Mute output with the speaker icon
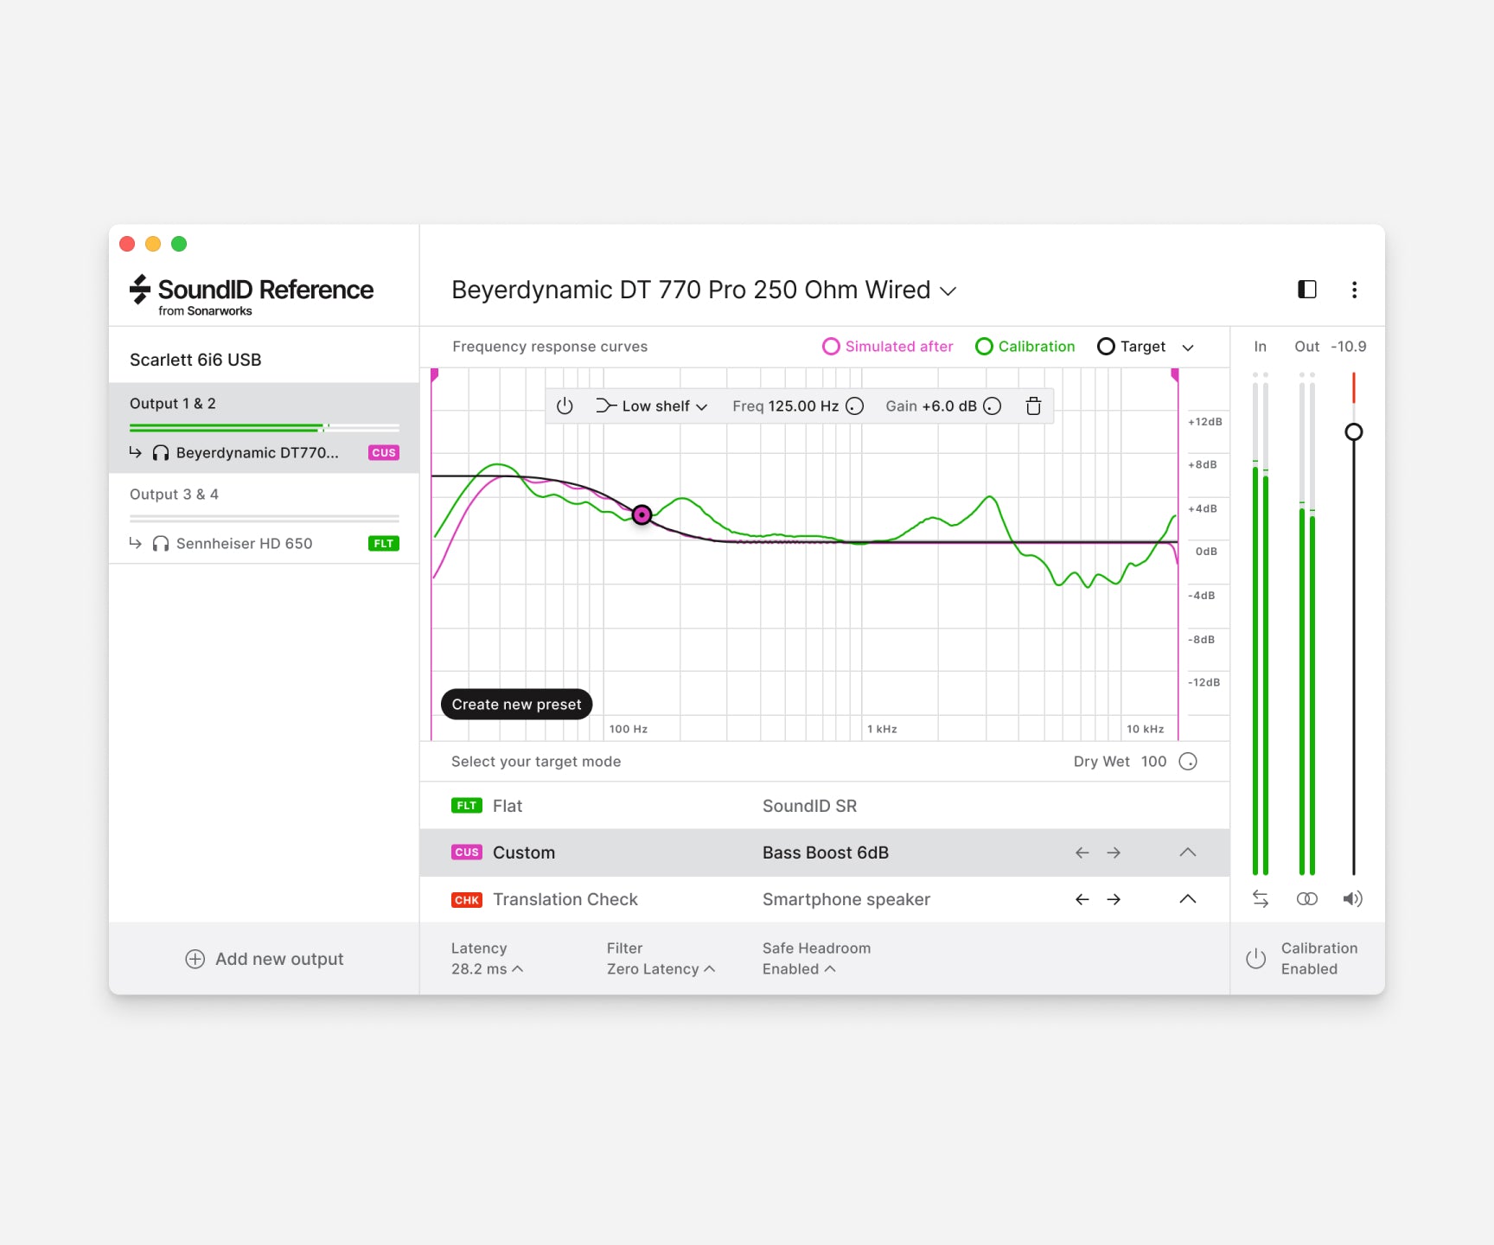The image size is (1494, 1245). [x=1353, y=898]
